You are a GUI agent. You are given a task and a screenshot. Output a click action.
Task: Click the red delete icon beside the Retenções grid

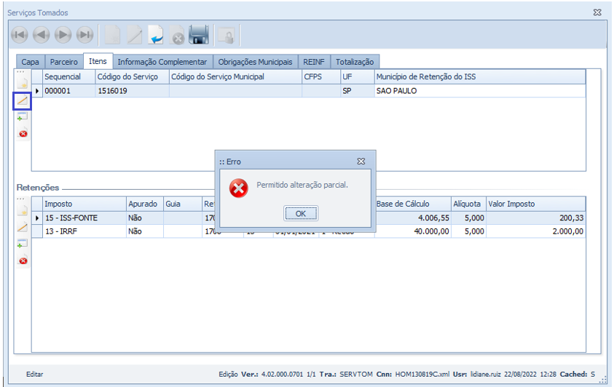pos(23,260)
